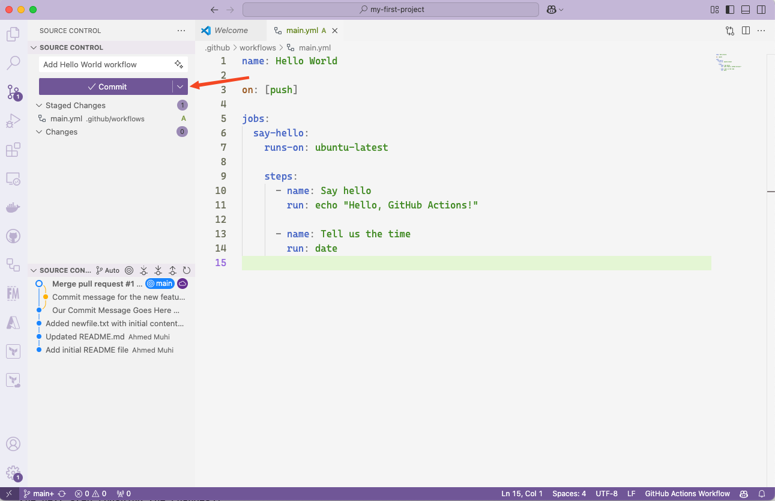Click Open Changes icon in editor toolbar

[x=730, y=31]
